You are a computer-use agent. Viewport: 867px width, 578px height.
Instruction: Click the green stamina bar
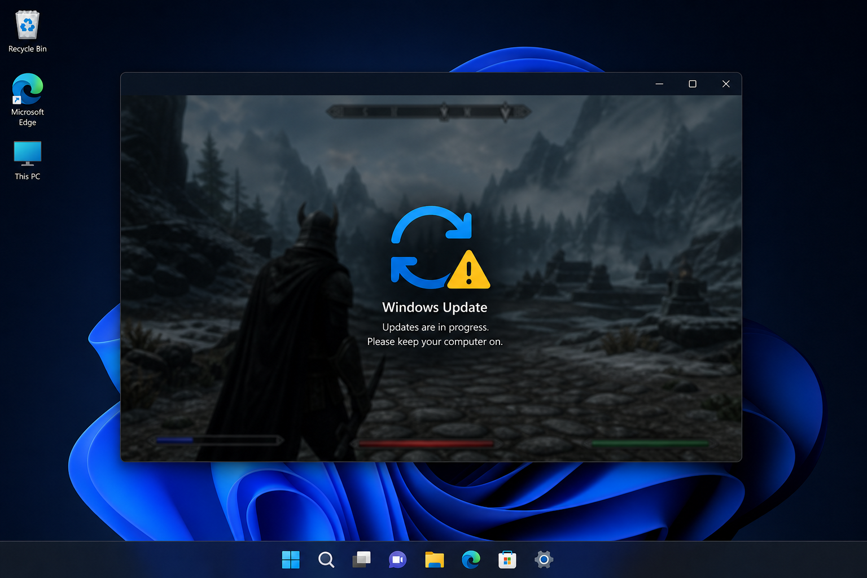pos(649,444)
